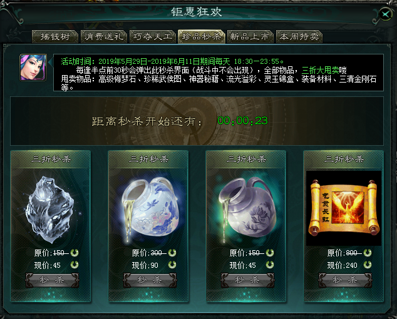The height and width of the screenshot is (319, 397).
Task: Click 秒杀 button for the 90-price jar
Action: pos(150,280)
